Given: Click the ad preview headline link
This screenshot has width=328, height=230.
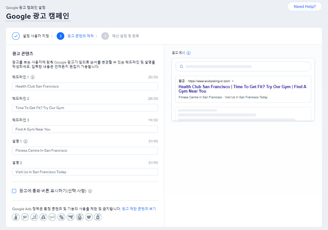Looking at the screenshot, I should tap(243, 89).
